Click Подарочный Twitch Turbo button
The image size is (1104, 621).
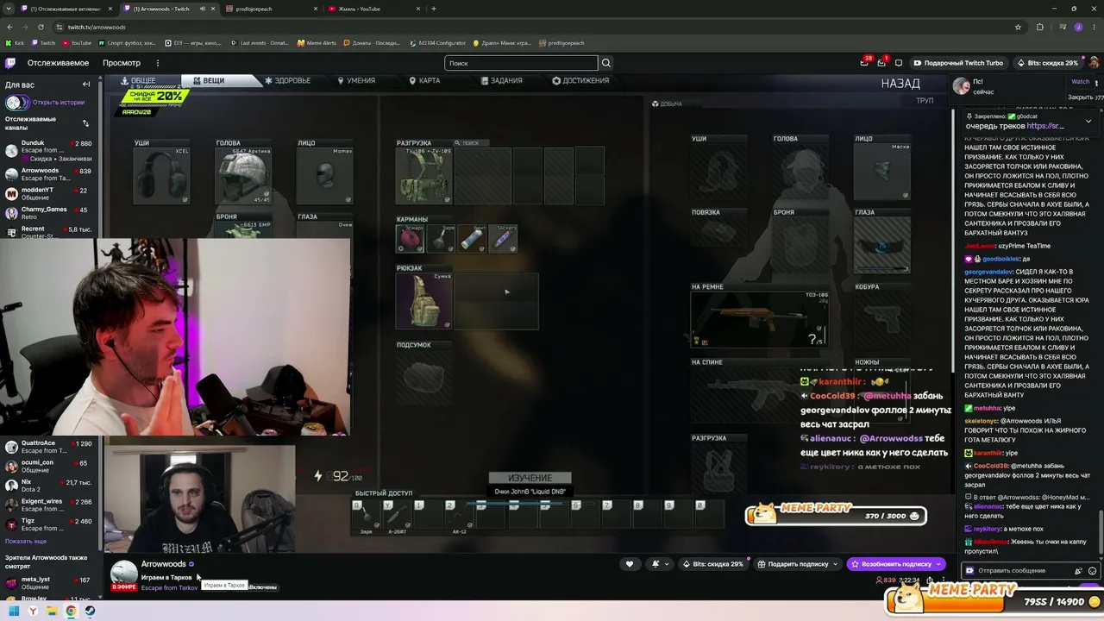957,63
